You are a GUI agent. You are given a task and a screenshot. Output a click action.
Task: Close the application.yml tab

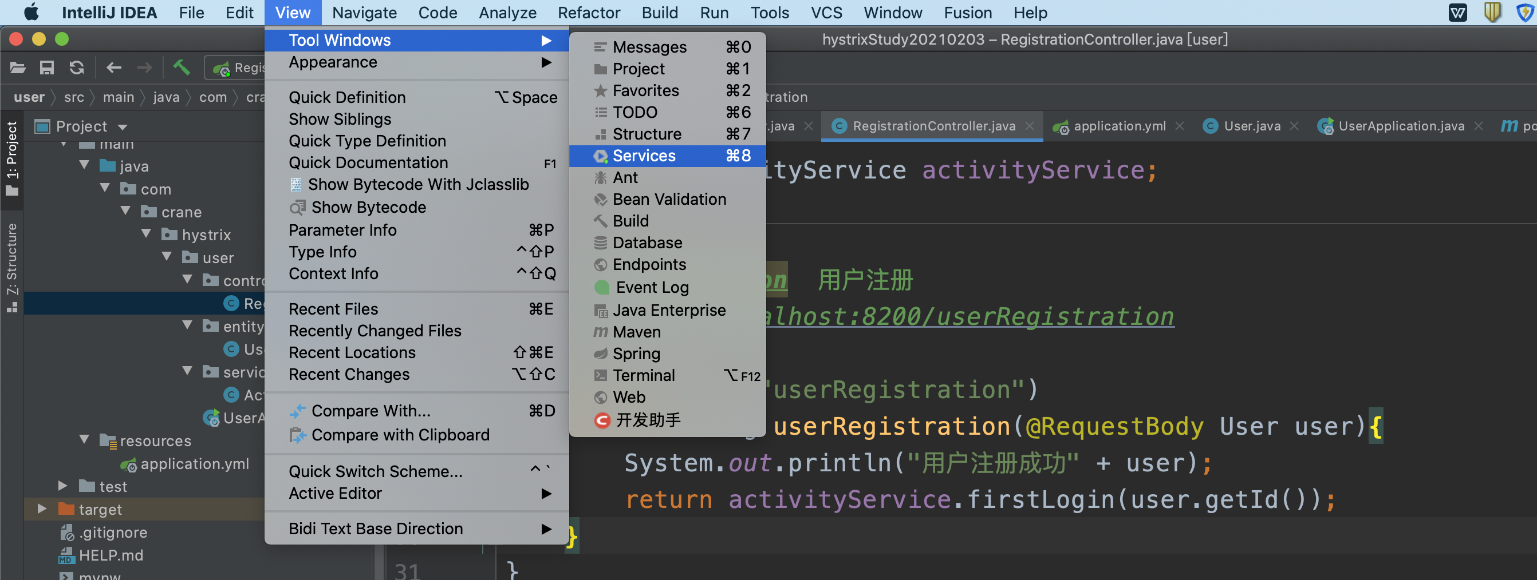(1180, 126)
